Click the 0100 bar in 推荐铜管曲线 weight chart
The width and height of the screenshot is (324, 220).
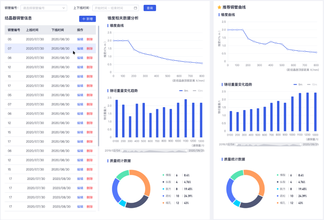(231, 121)
